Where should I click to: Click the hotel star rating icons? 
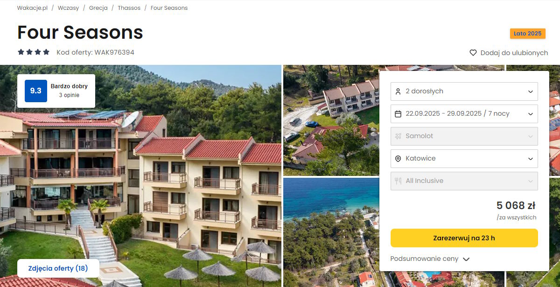point(34,52)
